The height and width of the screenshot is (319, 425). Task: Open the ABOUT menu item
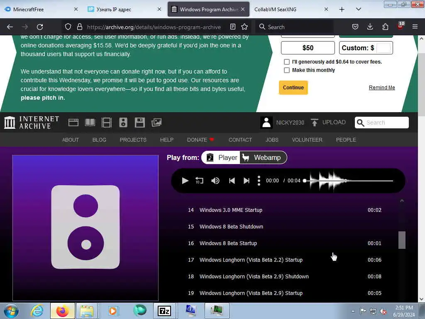pyautogui.click(x=71, y=140)
